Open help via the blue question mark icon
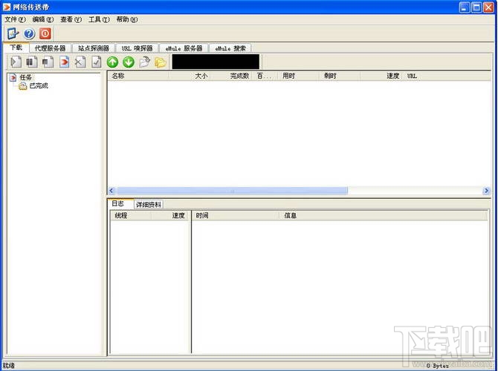Screen dimensions: 498x371 point(29,33)
